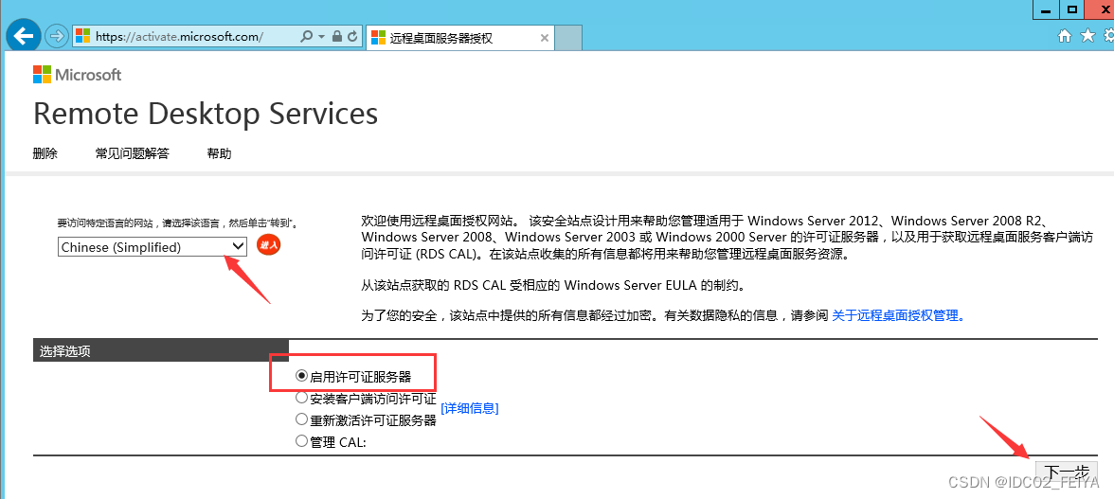The width and height of the screenshot is (1114, 499).
Task: Select 管理 CAL radio option
Action: (x=301, y=441)
